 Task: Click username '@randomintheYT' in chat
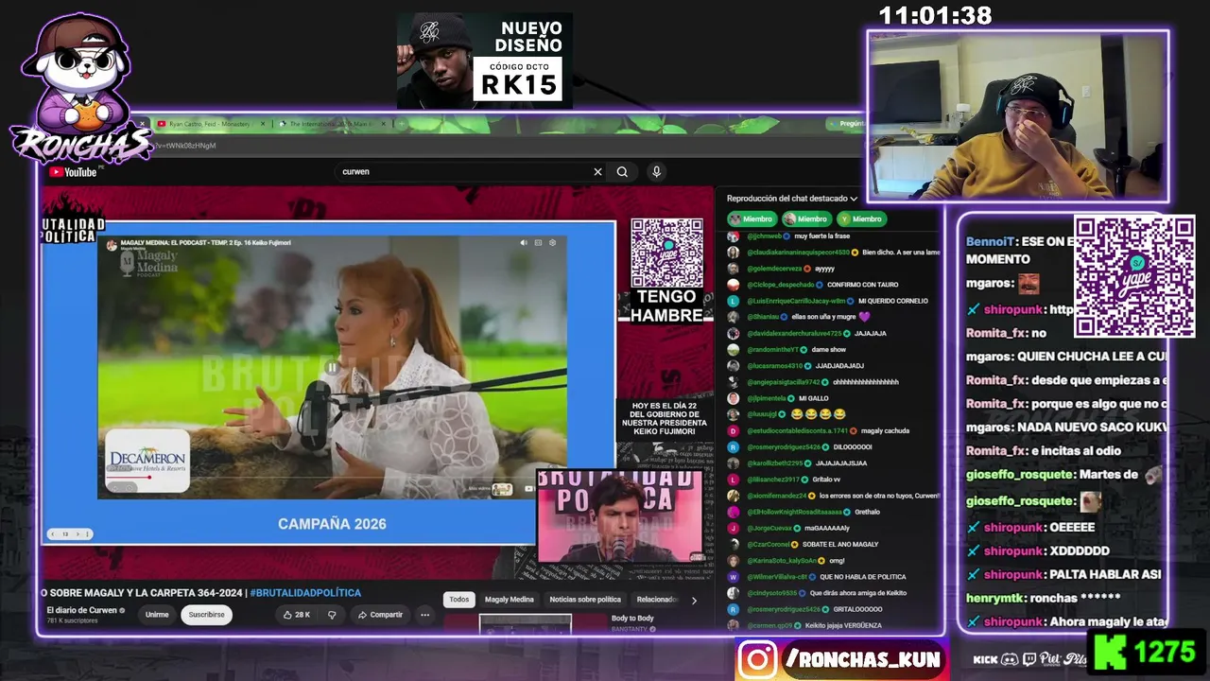[774, 350]
